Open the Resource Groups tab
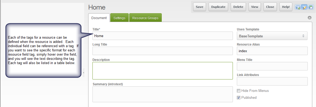 [145, 18]
